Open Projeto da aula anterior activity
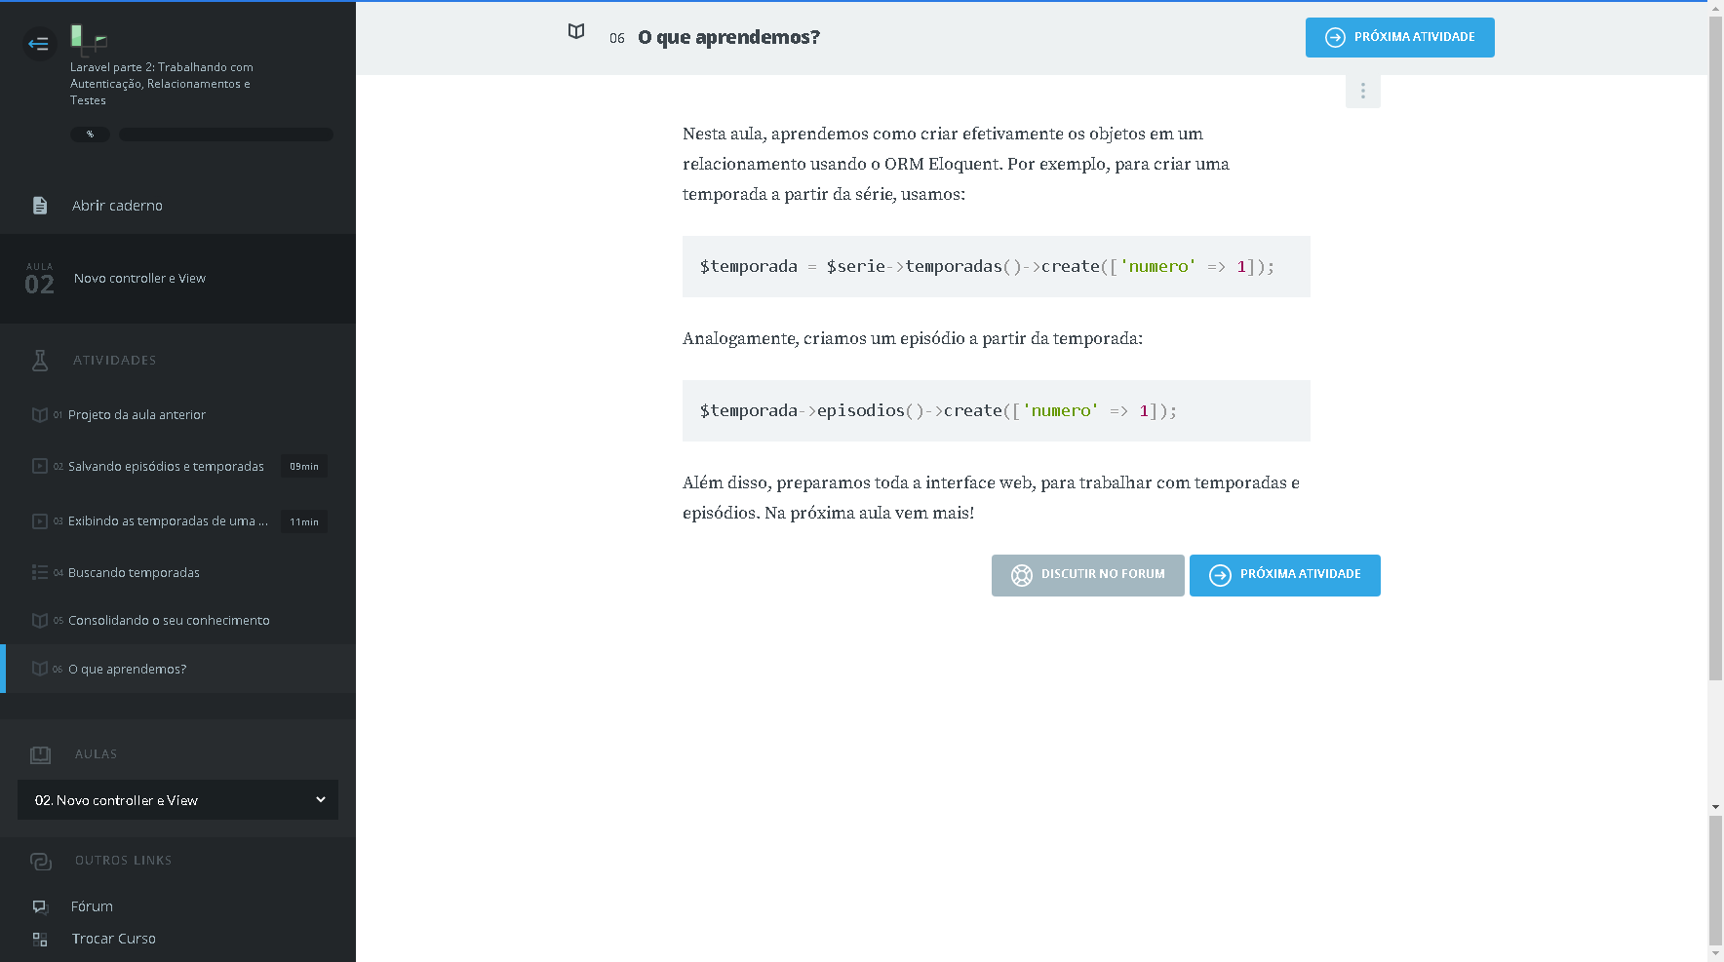1724x962 pixels. click(137, 415)
